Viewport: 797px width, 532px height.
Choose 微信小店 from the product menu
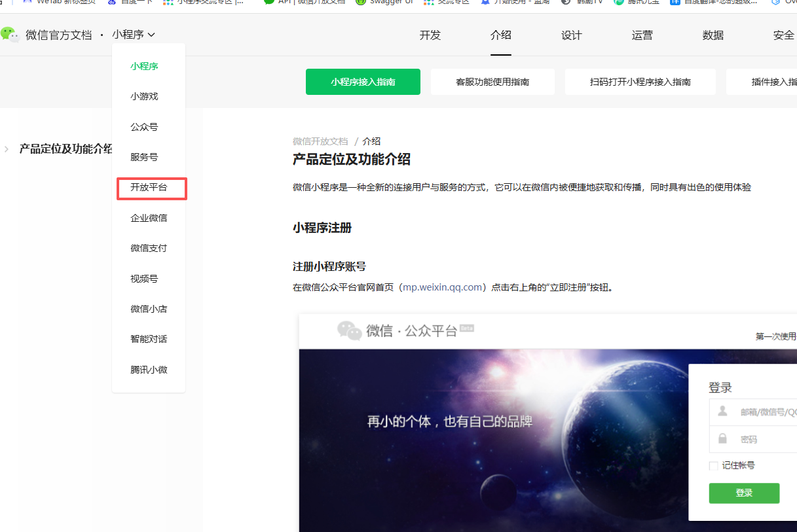(x=149, y=309)
